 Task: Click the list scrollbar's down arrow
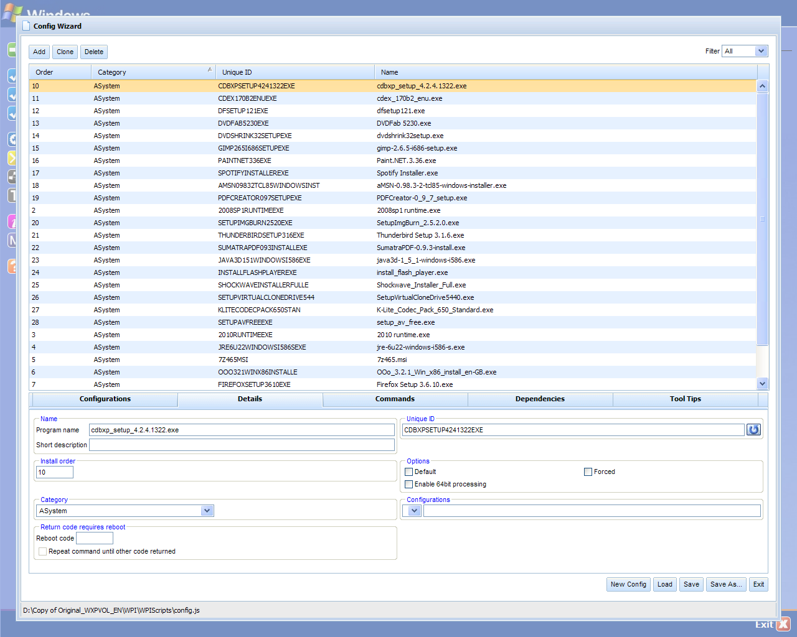[x=763, y=384]
